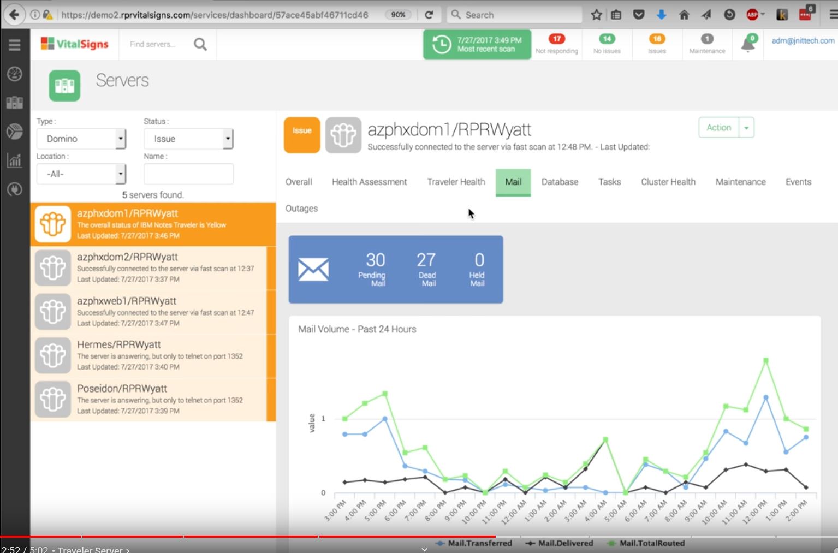Switch to the Traveler Health tab
Image resolution: width=838 pixels, height=553 pixels.
[456, 182]
